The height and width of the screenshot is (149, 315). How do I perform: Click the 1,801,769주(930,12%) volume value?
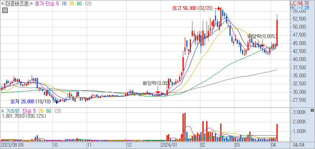tap(24, 116)
